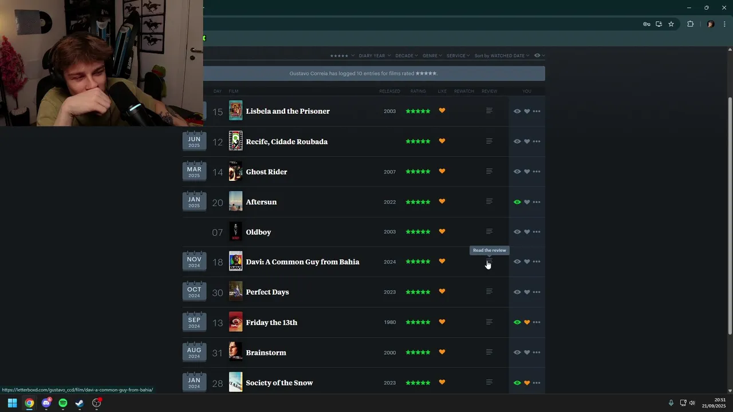The height and width of the screenshot is (412, 733).
Task: Open review icon for Perfect Days
Action: (x=489, y=292)
